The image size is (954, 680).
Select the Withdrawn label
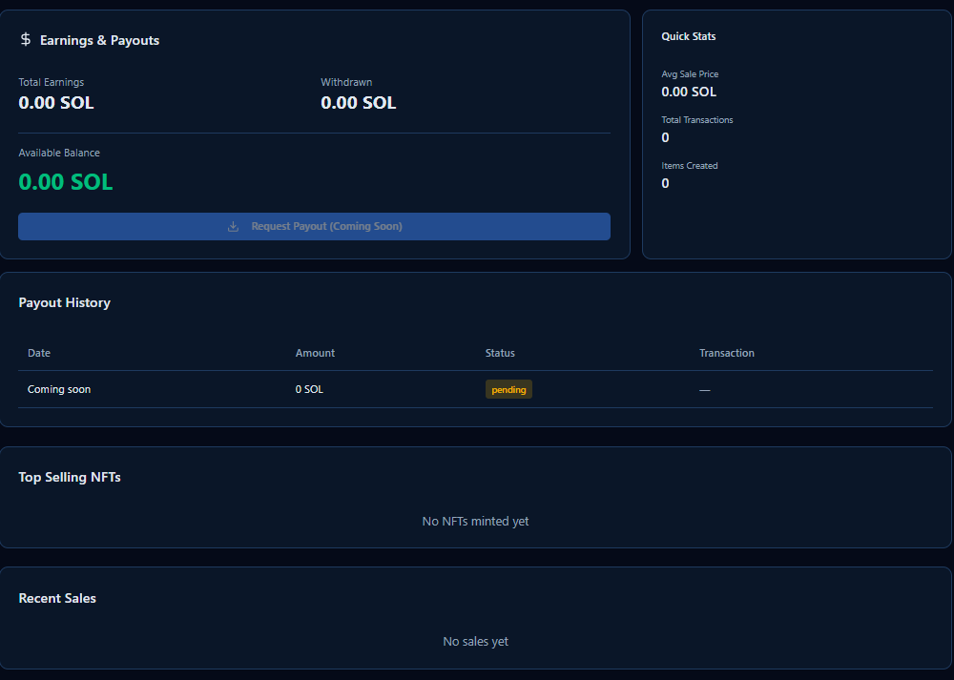[346, 82]
